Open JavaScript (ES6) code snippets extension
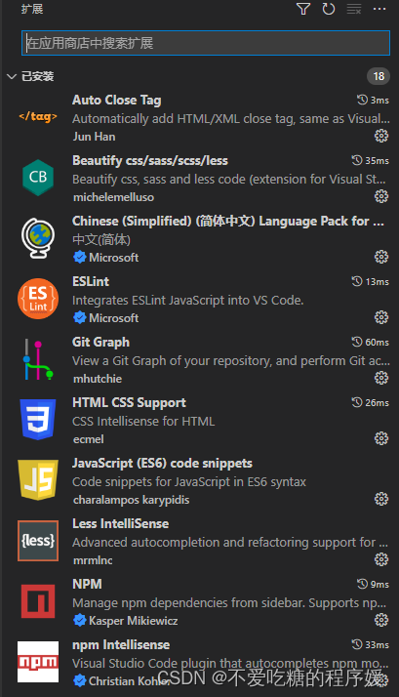399x697 pixels. point(199,481)
